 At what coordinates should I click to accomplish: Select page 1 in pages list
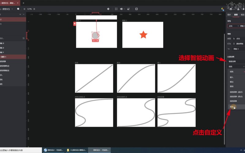click(13, 24)
